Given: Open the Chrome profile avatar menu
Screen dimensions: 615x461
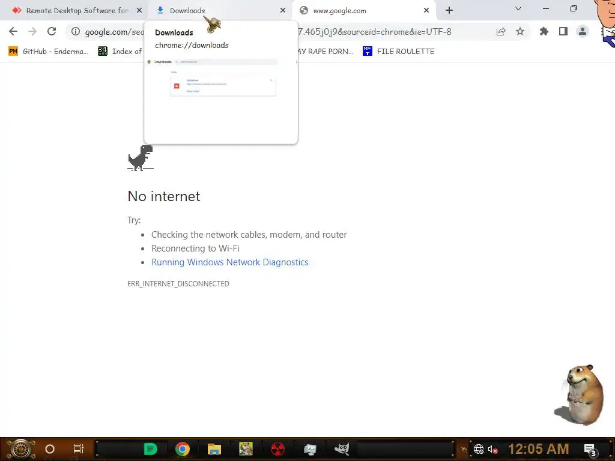Looking at the screenshot, I should 583,31.
